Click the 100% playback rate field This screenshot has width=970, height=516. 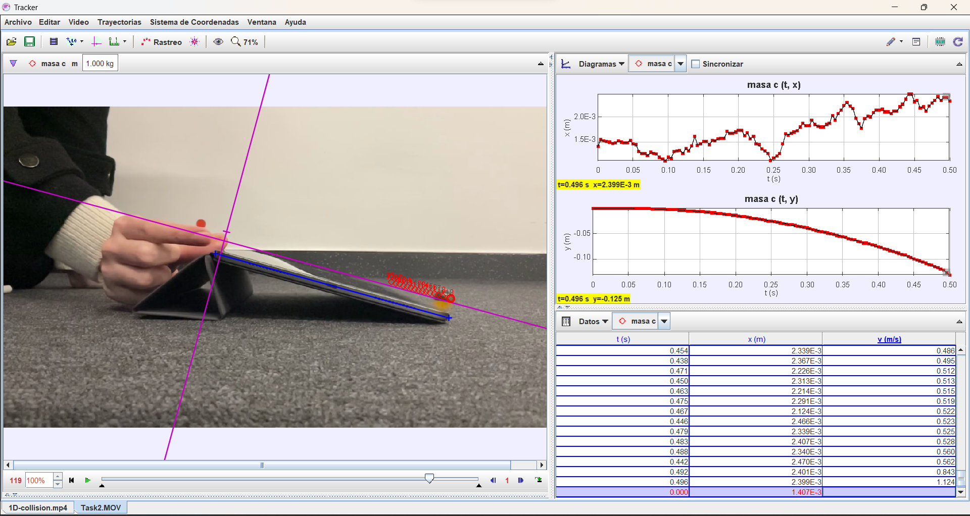[39, 480]
